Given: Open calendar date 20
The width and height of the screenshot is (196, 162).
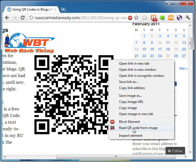Looking at the screenshot, I should [x=184, y=49].
